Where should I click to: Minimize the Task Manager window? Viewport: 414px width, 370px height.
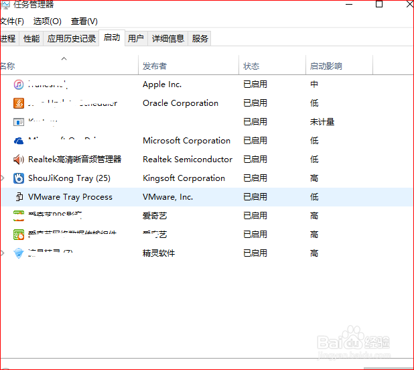[x=349, y=4]
